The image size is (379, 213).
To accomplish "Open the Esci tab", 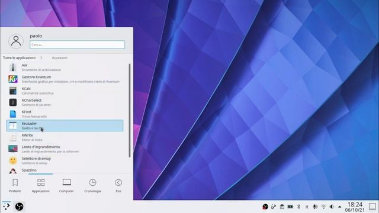I will (x=118, y=185).
